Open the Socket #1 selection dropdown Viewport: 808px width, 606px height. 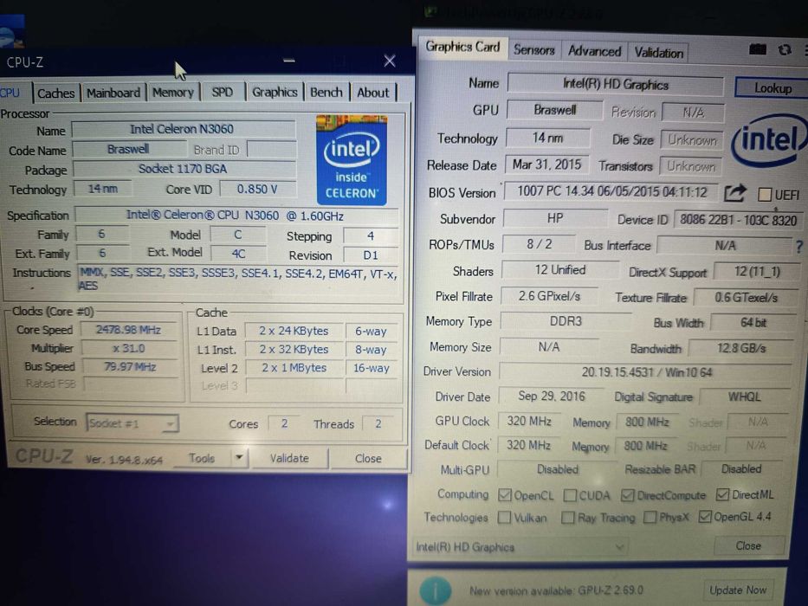tap(133, 423)
